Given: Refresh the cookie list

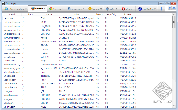Looking at the screenshot, I should point(169,8).
